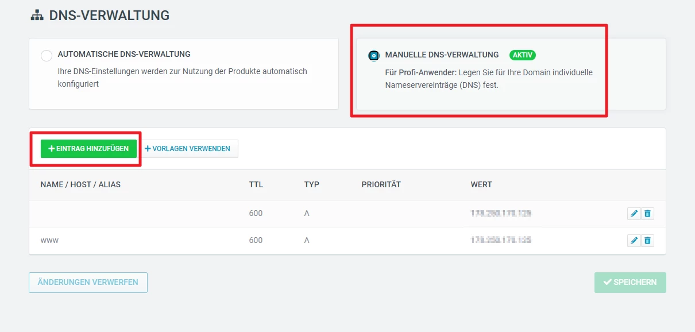Click the Name / Host / Alias column header

80,185
